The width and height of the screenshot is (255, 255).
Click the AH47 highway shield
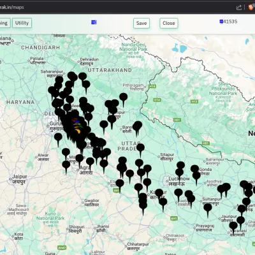point(62,248)
